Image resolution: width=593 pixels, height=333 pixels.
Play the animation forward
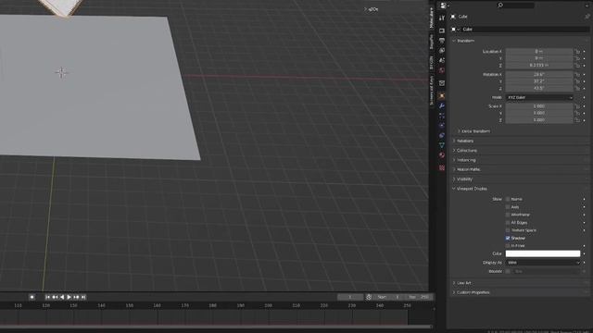[x=69, y=297]
